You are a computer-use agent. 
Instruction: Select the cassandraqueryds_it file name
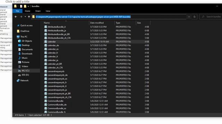(x=57, y=86)
